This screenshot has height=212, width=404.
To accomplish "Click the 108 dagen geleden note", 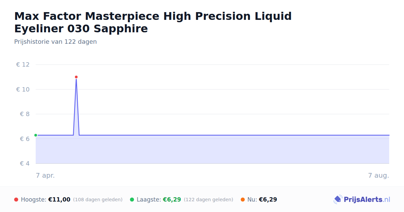I will pyautogui.click(x=98, y=200).
